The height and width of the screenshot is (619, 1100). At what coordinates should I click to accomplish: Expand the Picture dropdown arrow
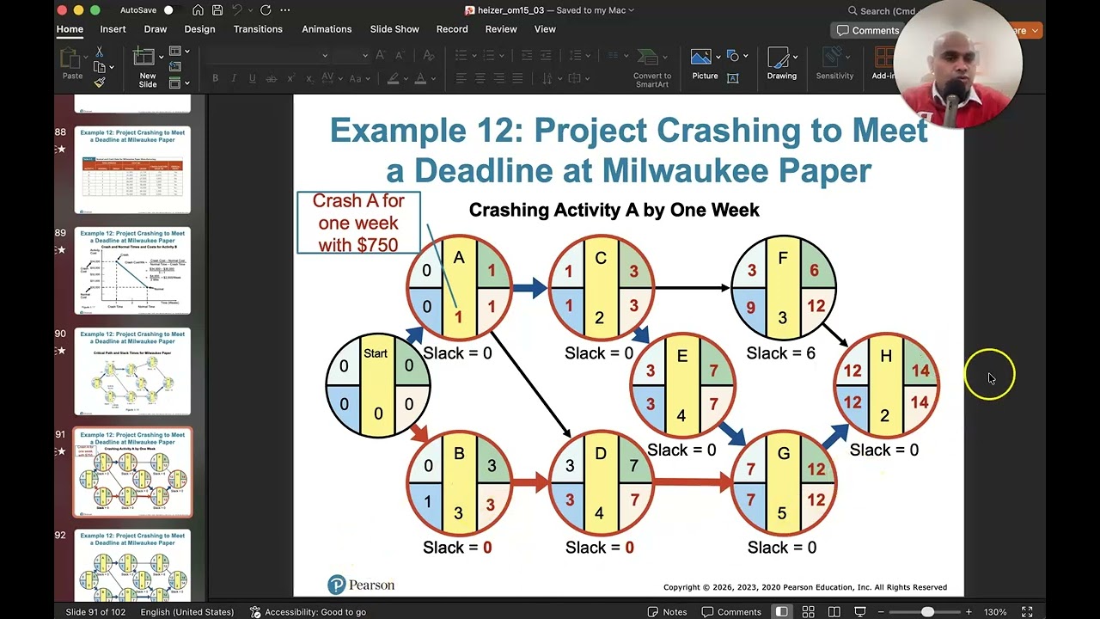(x=718, y=58)
